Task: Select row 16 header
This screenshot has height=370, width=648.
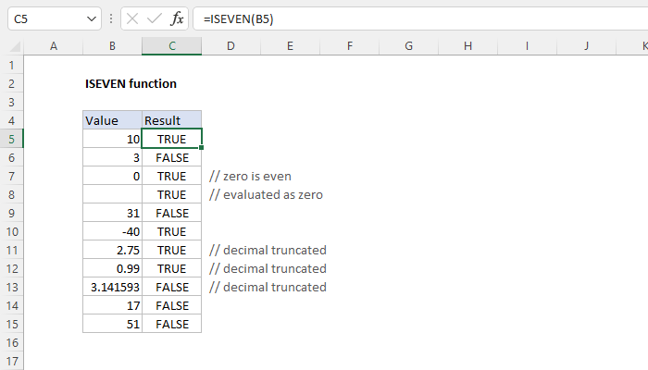Action: [11, 342]
